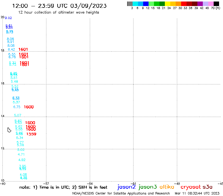Select the purple swatch in the color scale
The height and width of the screenshot is (196, 223).
click(x=200, y=4)
